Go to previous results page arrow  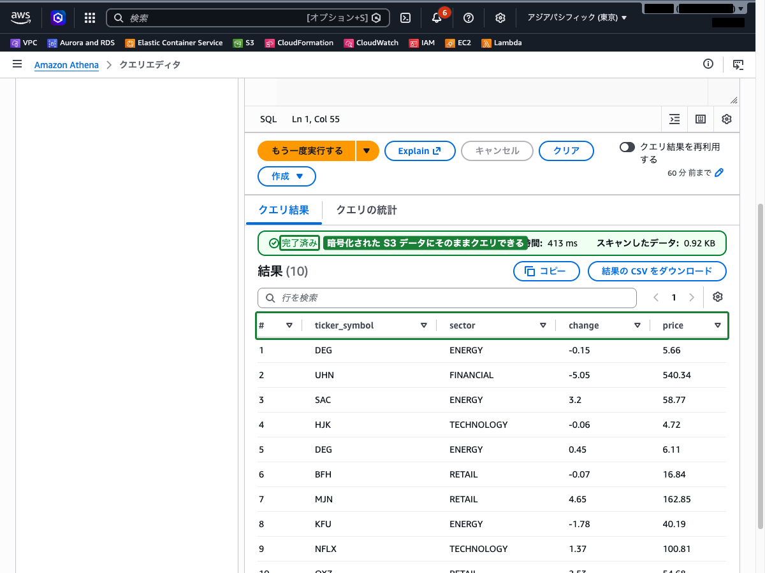656,297
